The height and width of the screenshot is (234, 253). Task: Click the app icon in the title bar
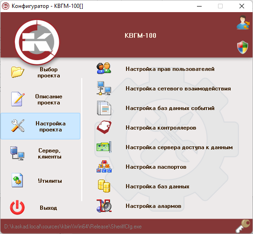pos(6,6)
